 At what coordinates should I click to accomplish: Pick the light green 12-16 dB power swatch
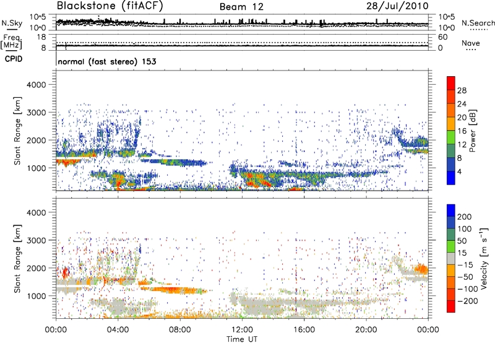click(451, 137)
